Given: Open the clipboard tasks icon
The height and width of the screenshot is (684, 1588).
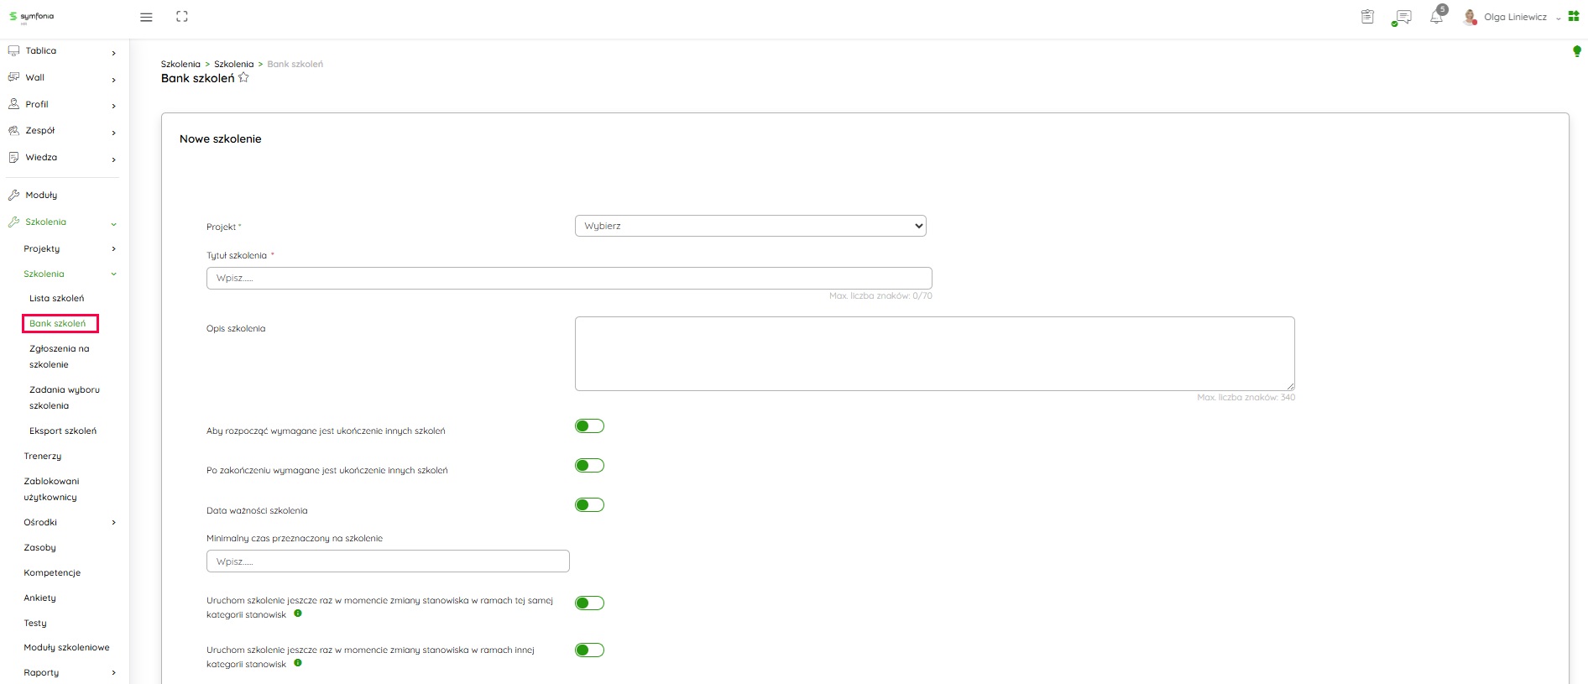Looking at the screenshot, I should coord(1367,17).
